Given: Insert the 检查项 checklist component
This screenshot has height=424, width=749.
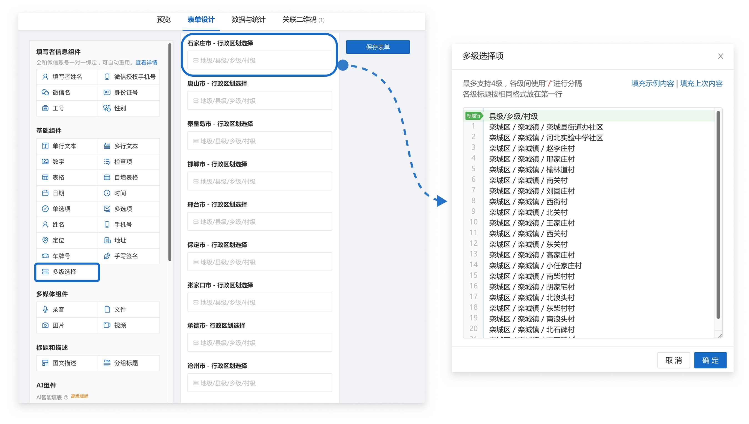Looking at the screenshot, I should click(x=123, y=162).
